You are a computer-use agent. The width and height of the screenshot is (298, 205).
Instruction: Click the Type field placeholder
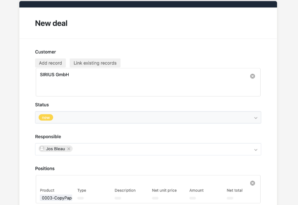pos(81,198)
